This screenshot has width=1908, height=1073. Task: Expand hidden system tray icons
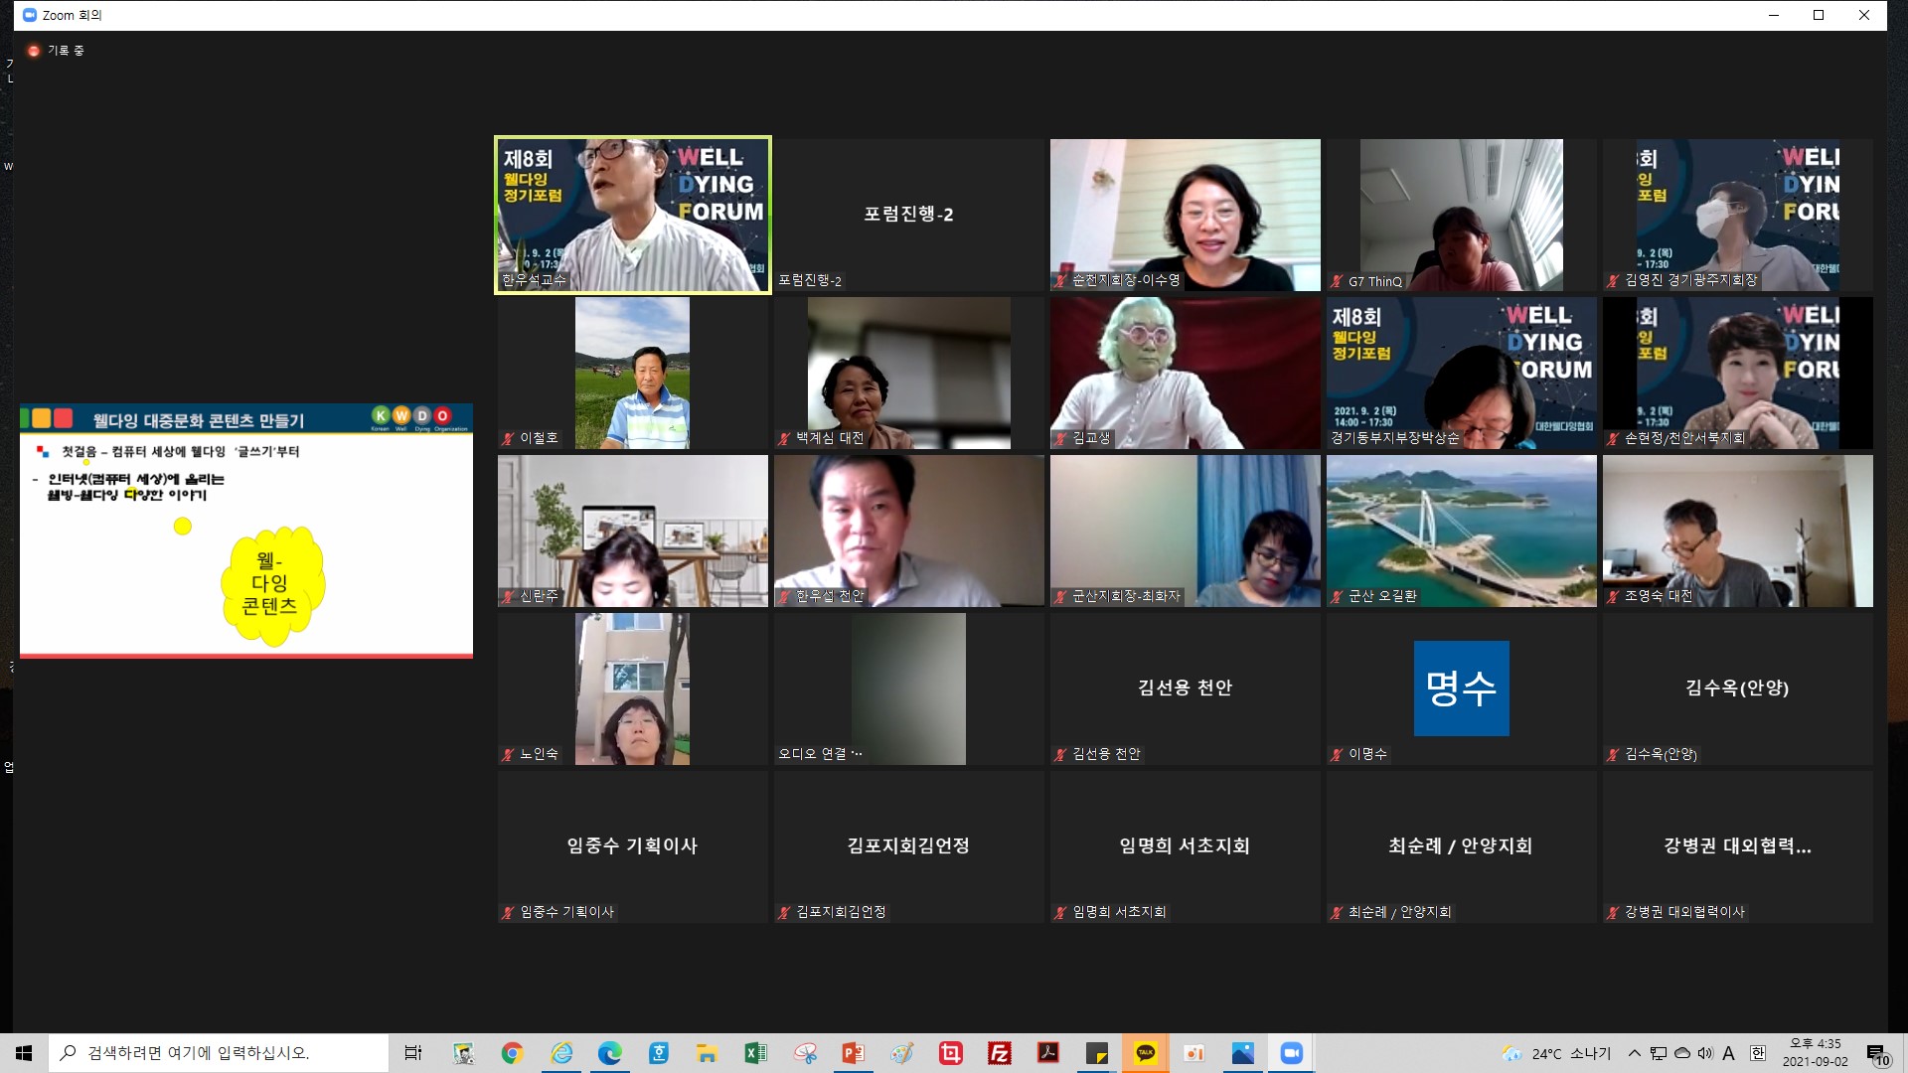pyautogui.click(x=1635, y=1053)
